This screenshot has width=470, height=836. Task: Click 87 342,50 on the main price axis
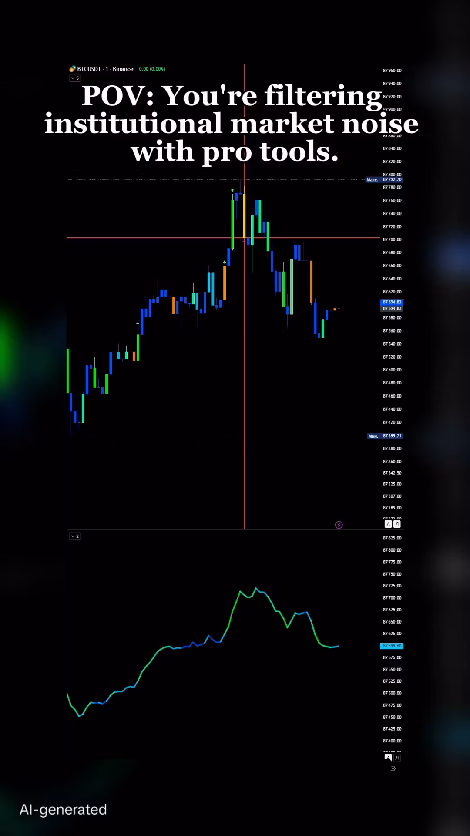[392, 473]
